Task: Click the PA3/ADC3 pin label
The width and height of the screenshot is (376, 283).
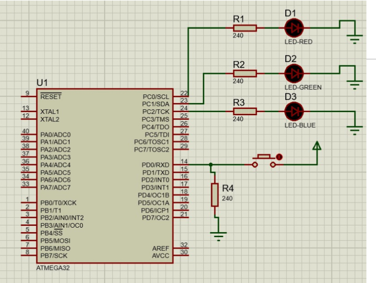Action: pyautogui.click(x=55, y=157)
